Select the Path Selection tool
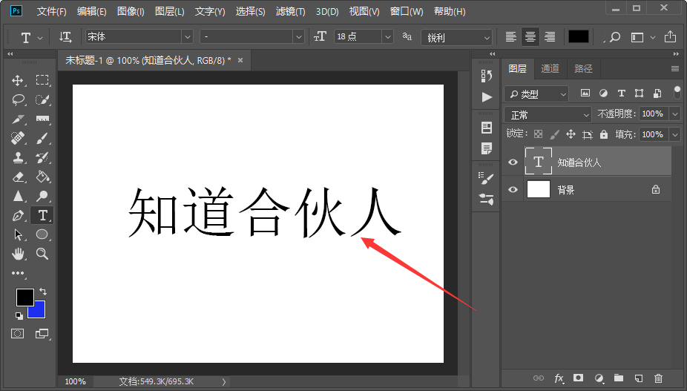The width and height of the screenshot is (687, 391). 18,234
